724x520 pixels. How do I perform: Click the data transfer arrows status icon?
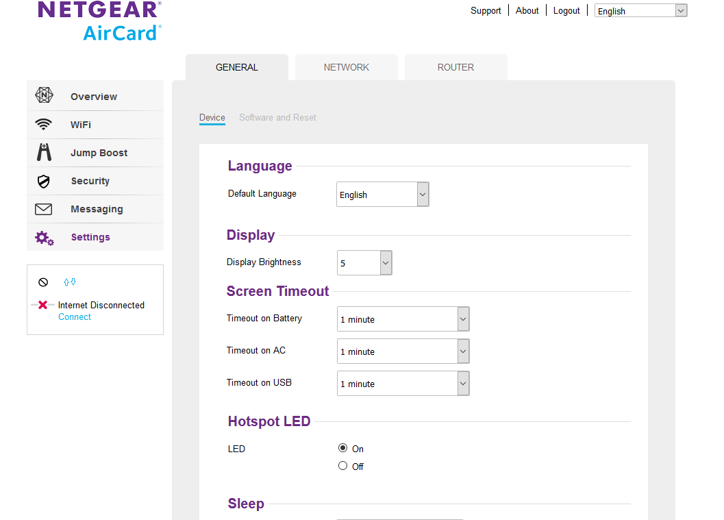coord(69,282)
